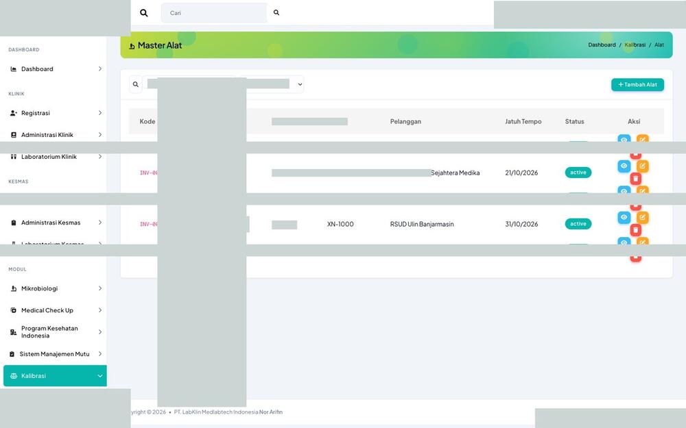Click the Cari search input field

tap(214, 12)
